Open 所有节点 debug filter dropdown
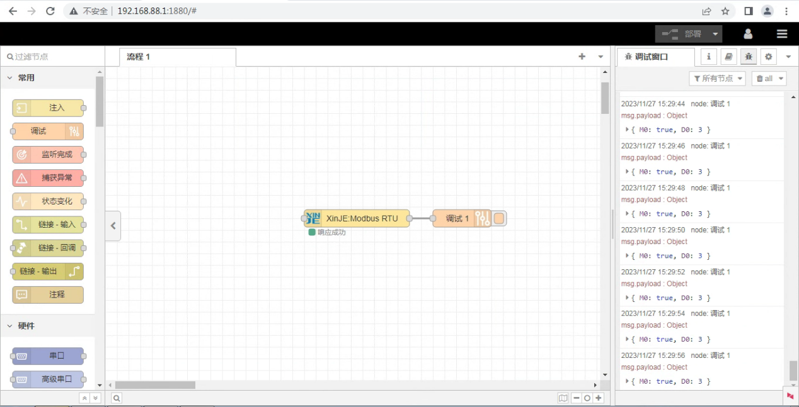 (x=717, y=79)
